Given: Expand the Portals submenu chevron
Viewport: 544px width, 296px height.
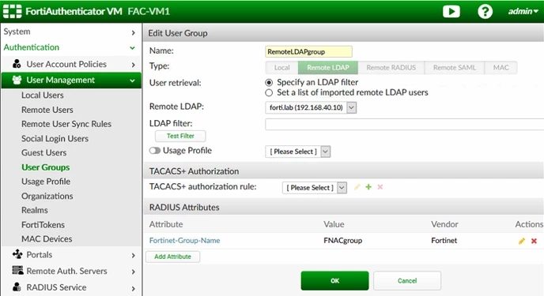Looking at the screenshot, I should 134,256.
